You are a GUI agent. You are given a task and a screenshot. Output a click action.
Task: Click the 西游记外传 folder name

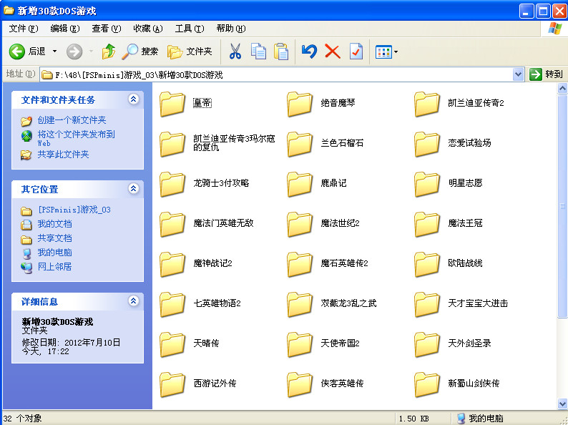point(215,384)
